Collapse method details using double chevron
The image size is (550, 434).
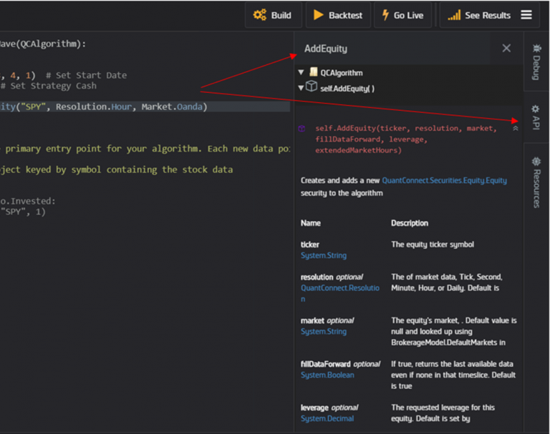(x=515, y=129)
